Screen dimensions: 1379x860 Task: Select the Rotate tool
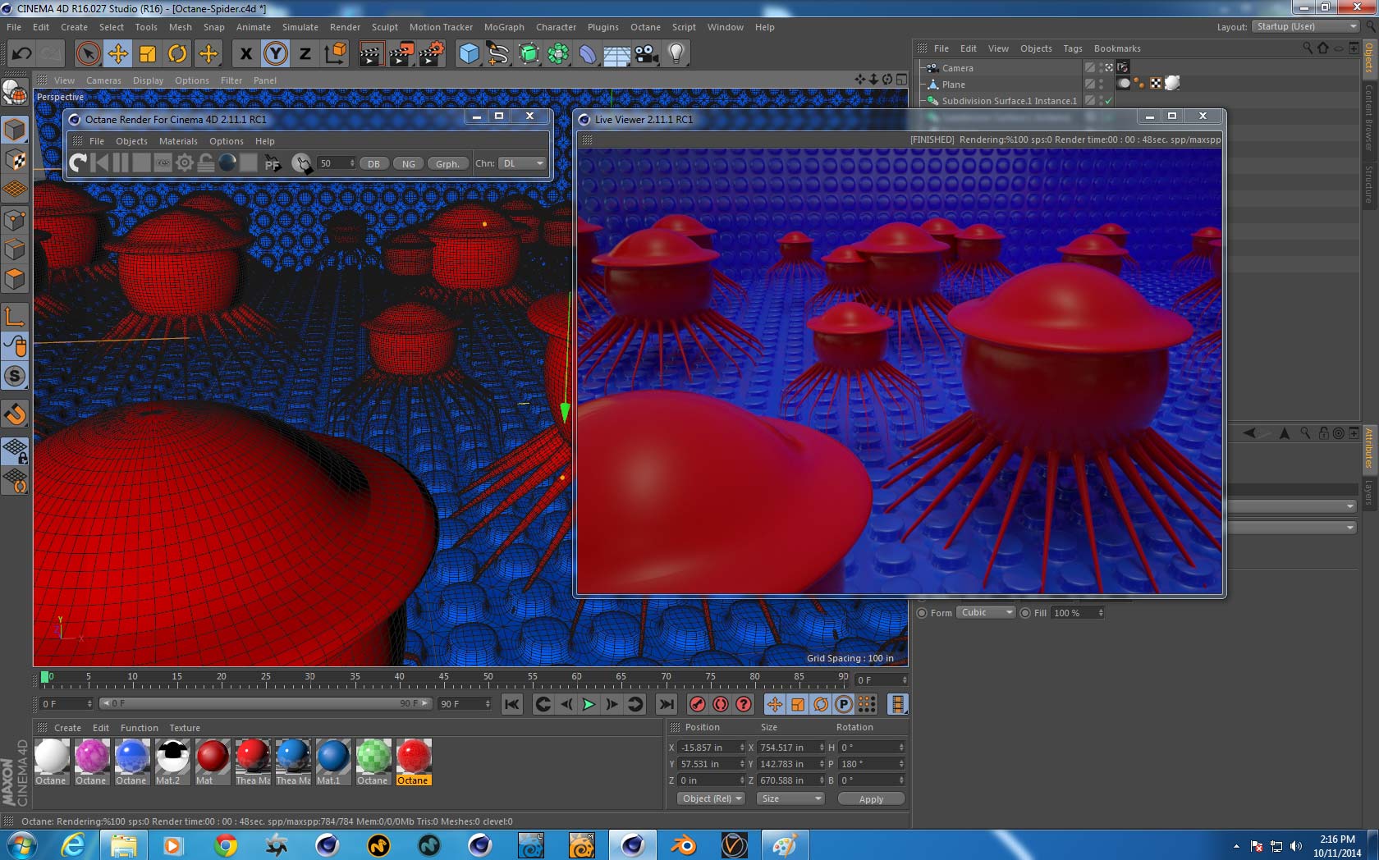[x=177, y=54]
